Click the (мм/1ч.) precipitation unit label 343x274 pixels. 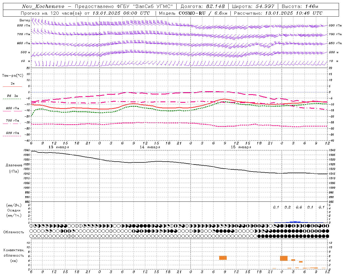pos(14,215)
